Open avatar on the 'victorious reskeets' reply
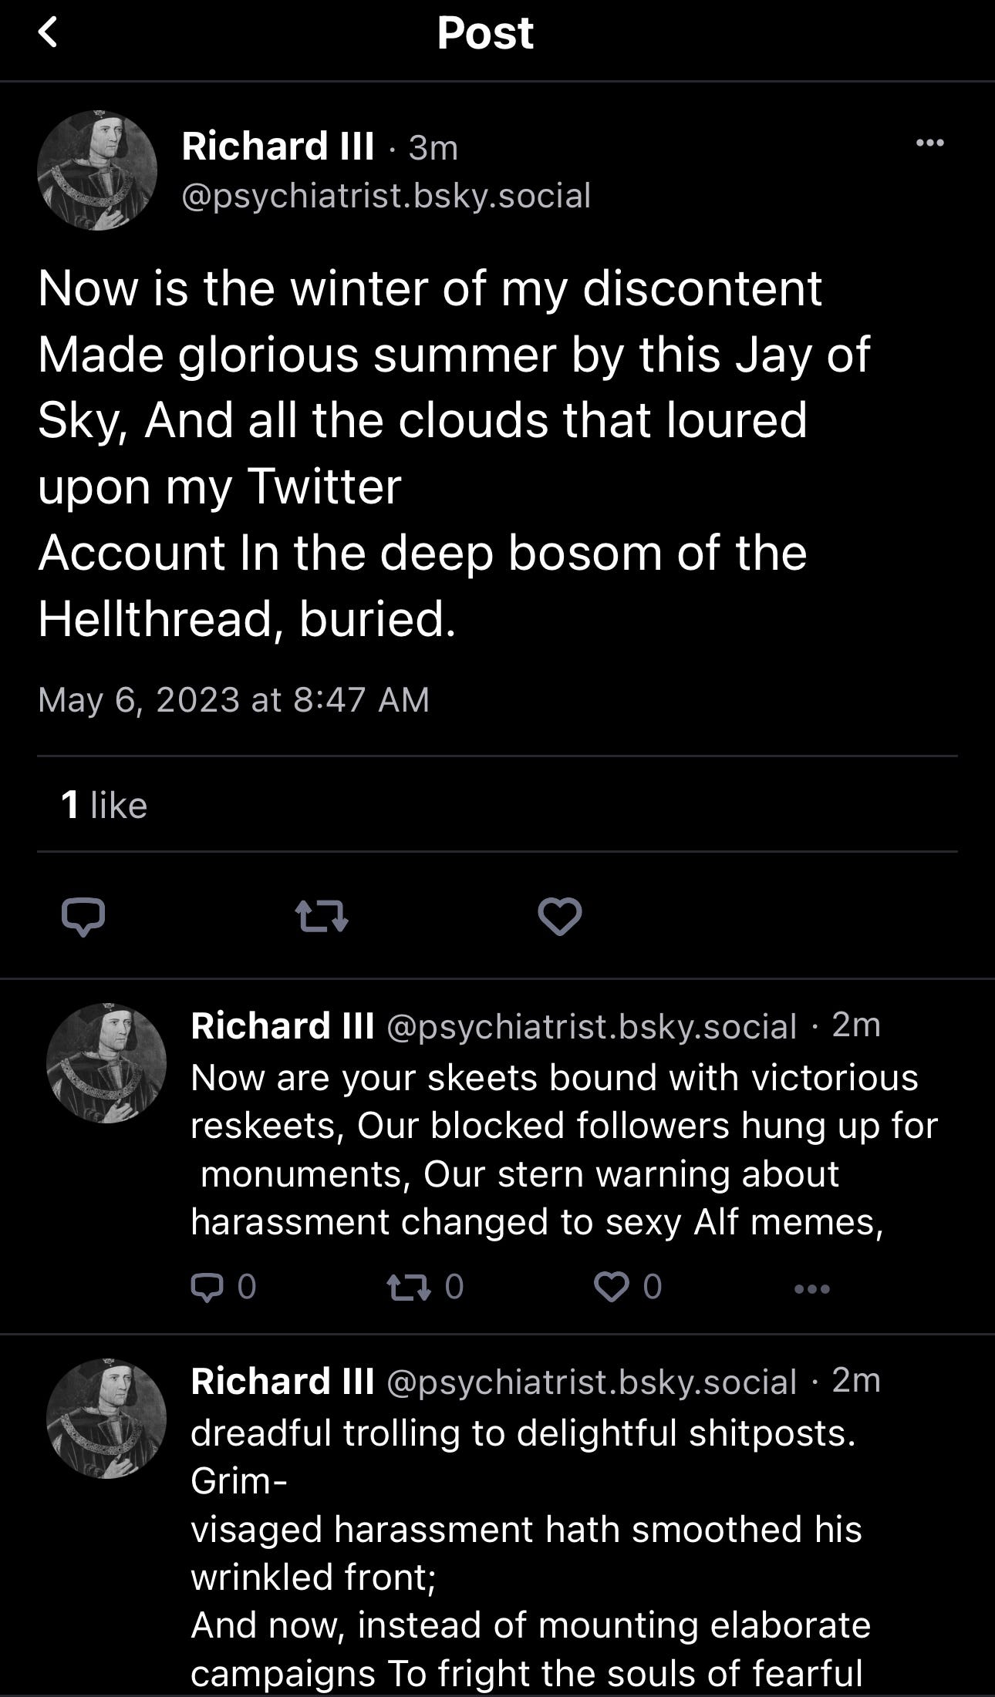 click(106, 1063)
